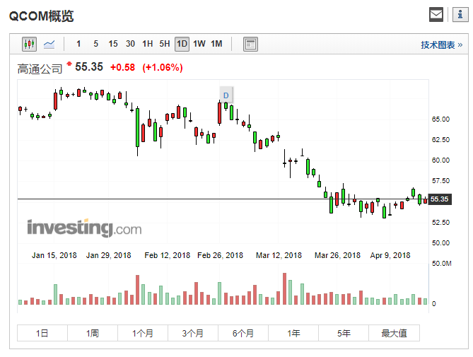473x357 pixels.
Task: Select the candlestick chart type icon
Action: (x=29, y=45)
